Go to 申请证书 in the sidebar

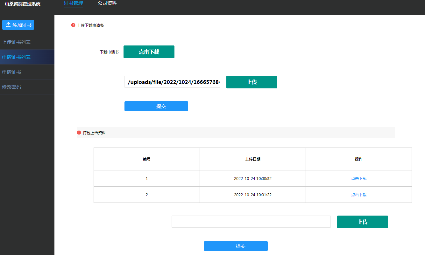(11, 72)
